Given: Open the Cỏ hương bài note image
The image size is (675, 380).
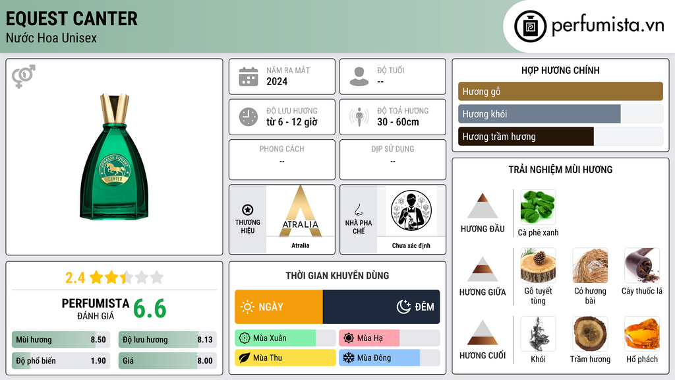Looking at the screenshot, I should coord(590,265).
